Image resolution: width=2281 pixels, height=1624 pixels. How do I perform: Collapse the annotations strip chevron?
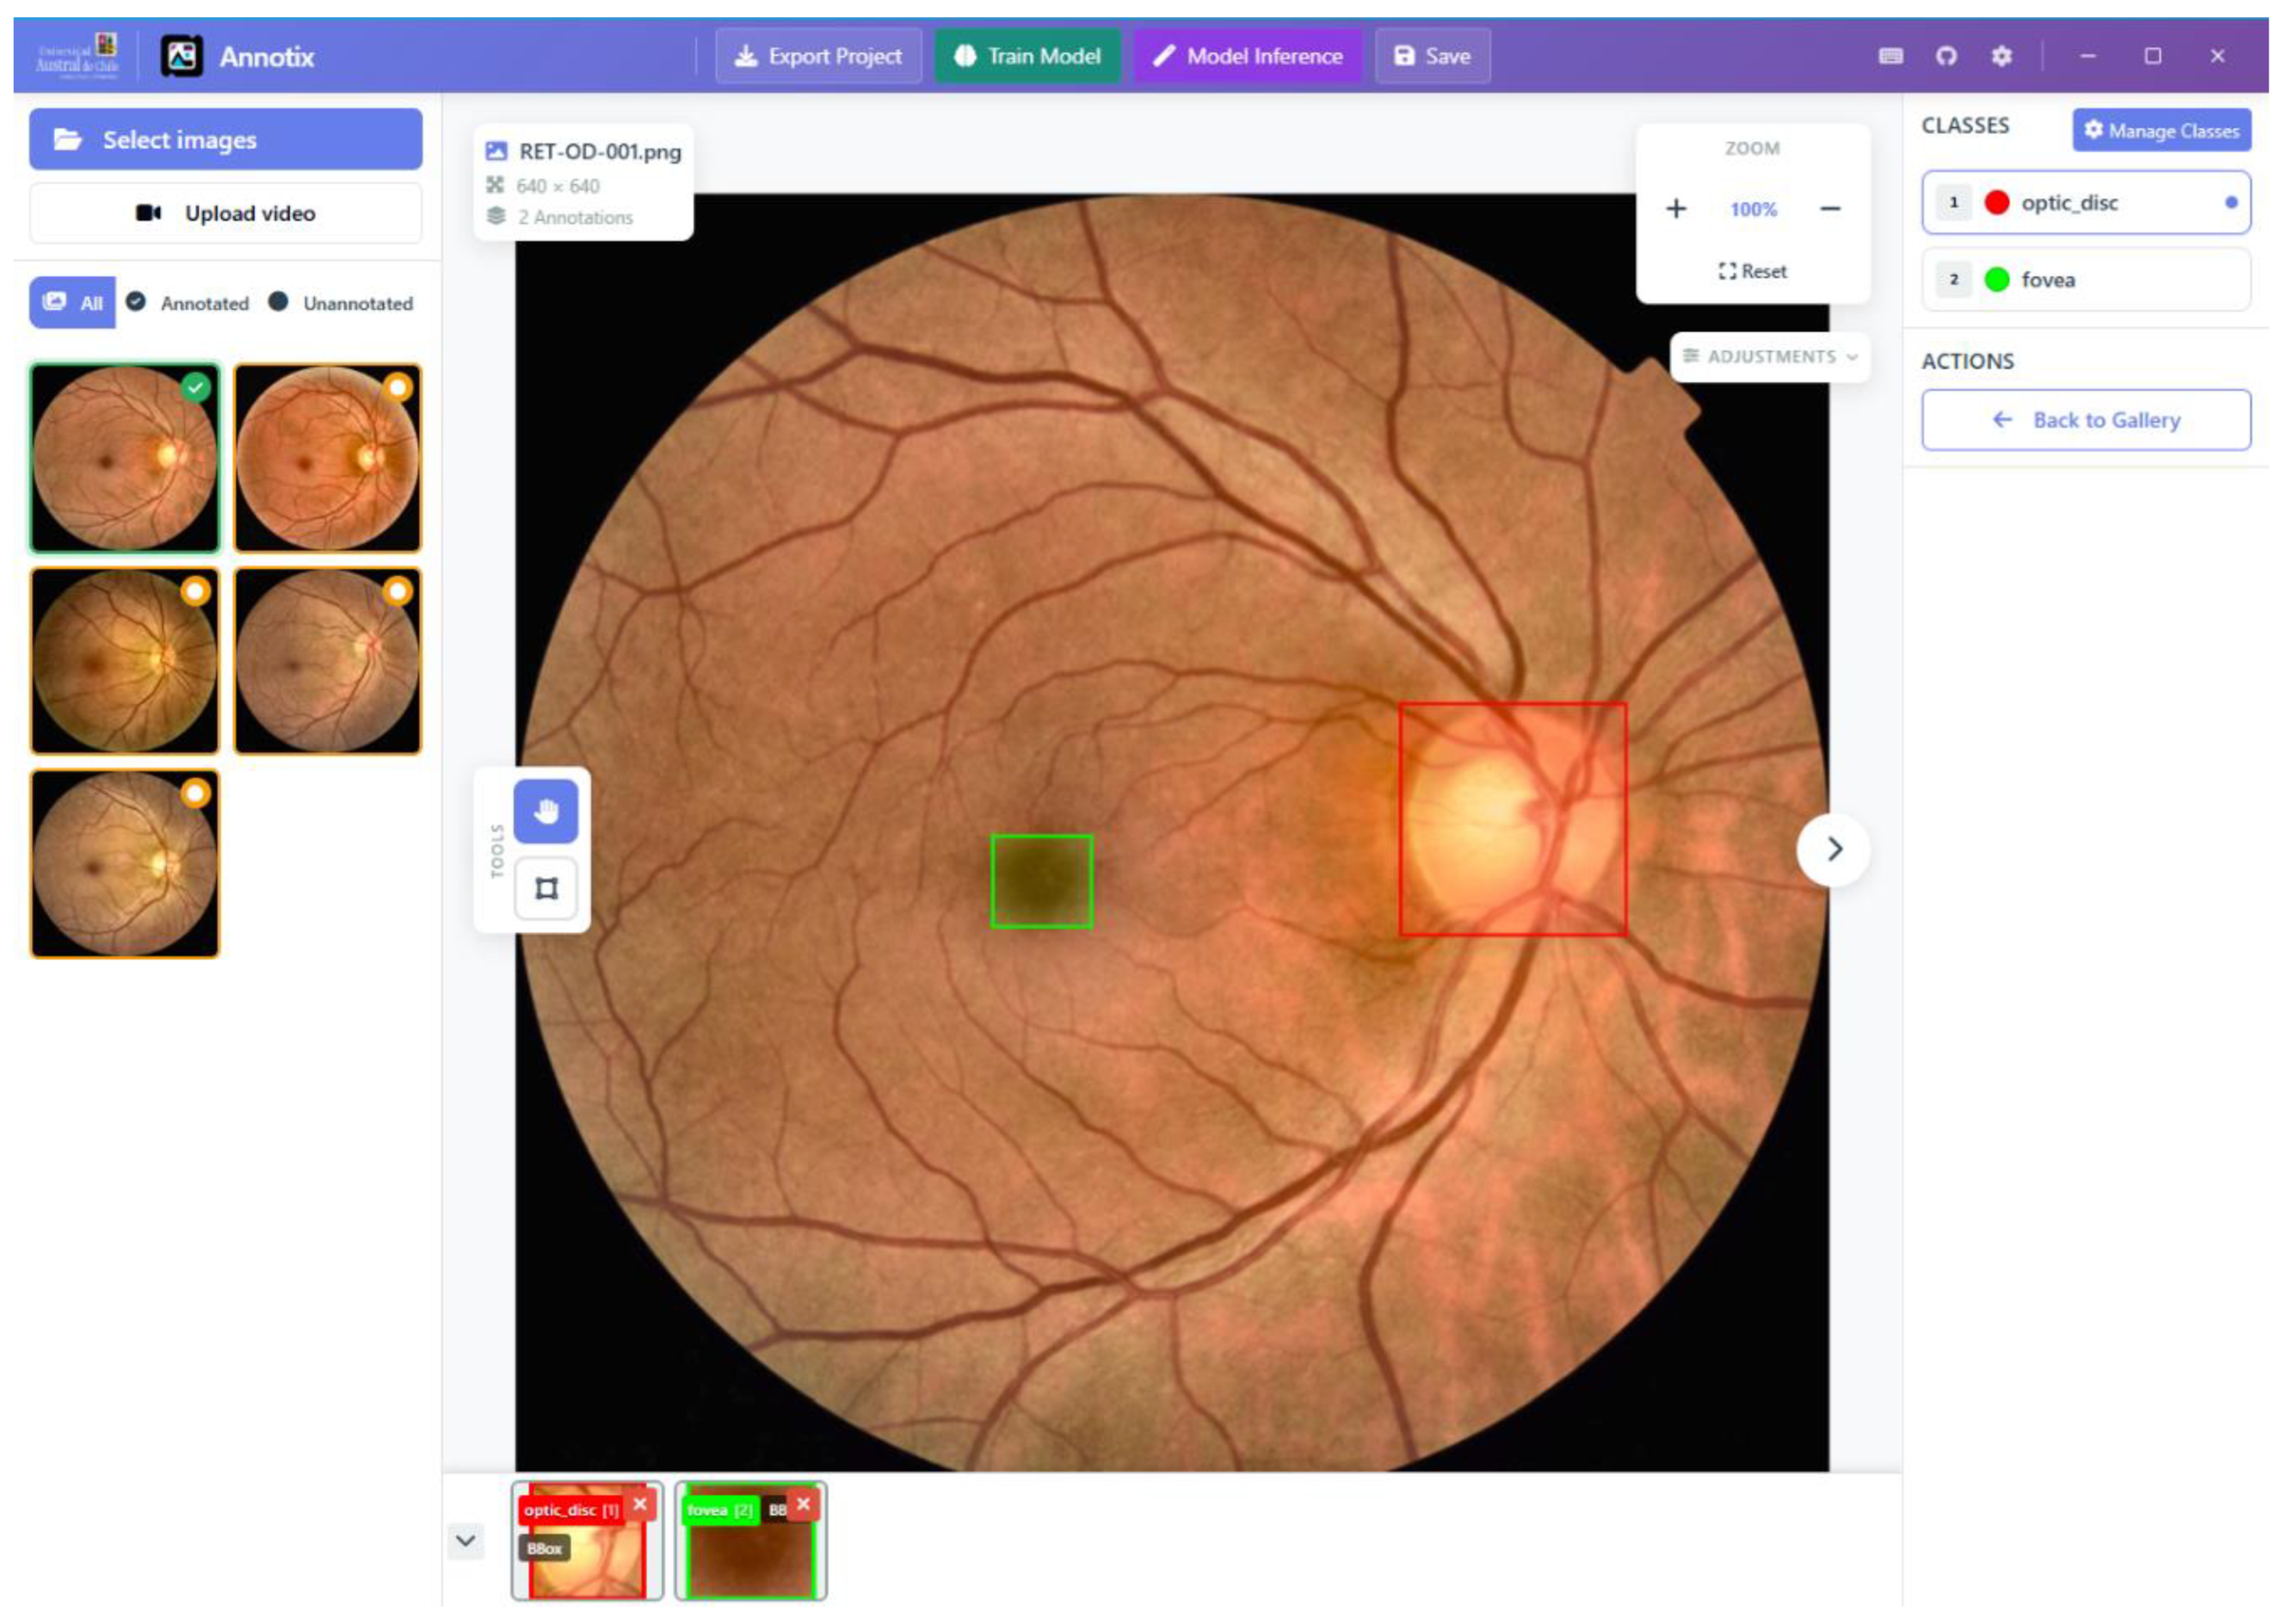pyautogui.click(x=465, y=1540)
